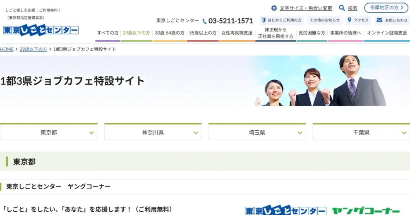Expand the 埼玉県 dropdown
The height and width of the screenshot is (215, 410).
pyautogui.click(x=257, y=132)
